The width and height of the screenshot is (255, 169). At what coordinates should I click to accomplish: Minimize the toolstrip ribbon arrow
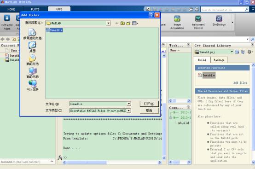(x=253, y=9)
